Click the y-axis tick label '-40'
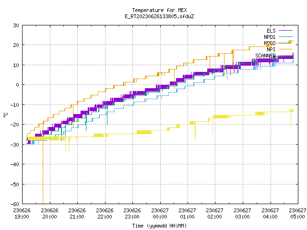The image size is (307, 230). (x=15, y=164)
